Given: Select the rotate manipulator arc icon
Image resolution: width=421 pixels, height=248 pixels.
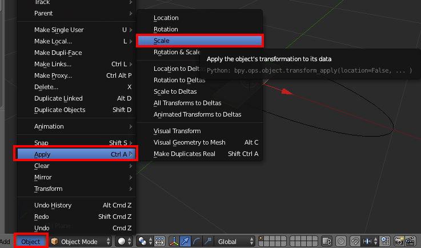Looking at the screenshot, I should coord(197,242).
